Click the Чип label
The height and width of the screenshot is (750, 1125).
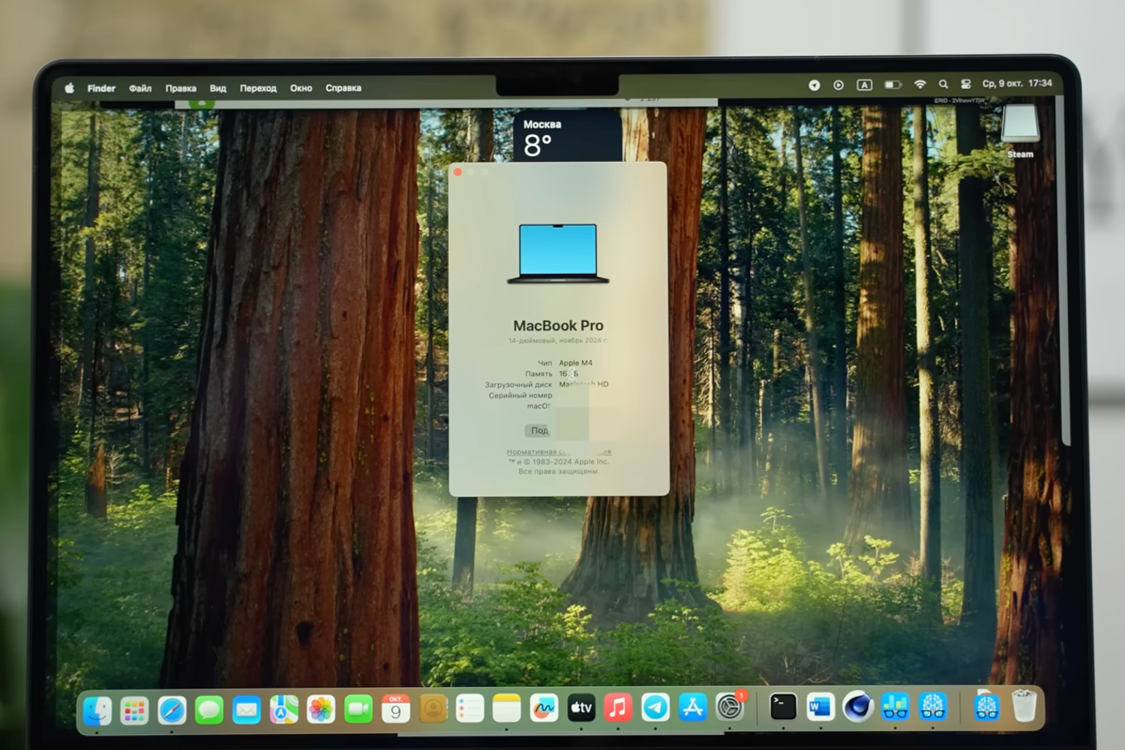[544, 363]
